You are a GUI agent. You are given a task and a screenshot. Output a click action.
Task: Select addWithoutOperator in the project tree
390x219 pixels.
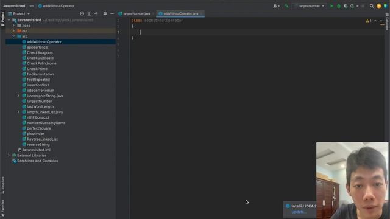tap(44, 42)
